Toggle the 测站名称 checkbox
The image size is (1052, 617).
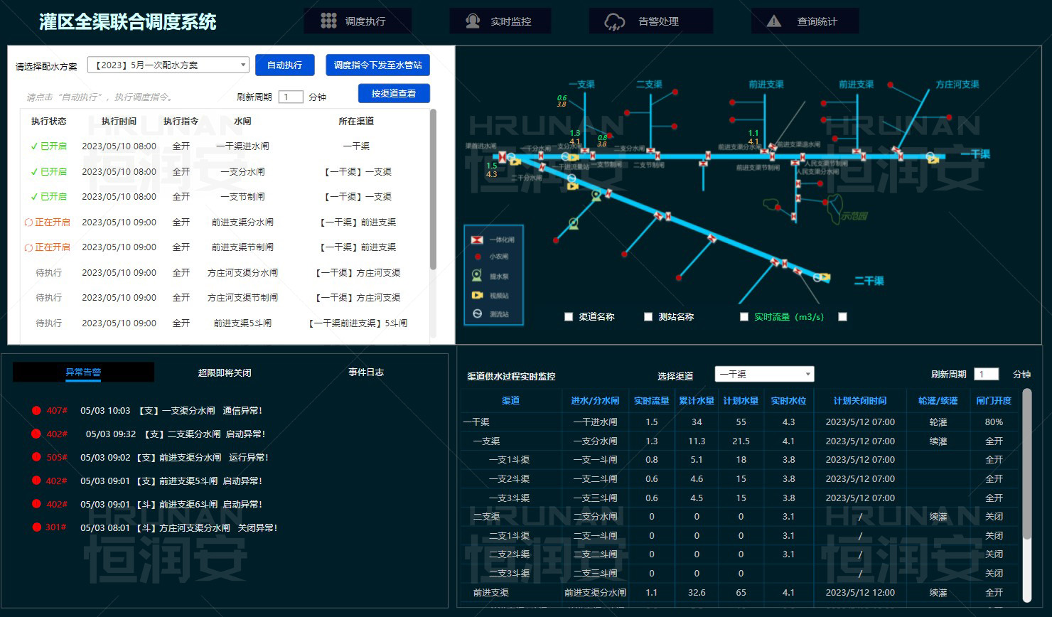click(648, 317)
